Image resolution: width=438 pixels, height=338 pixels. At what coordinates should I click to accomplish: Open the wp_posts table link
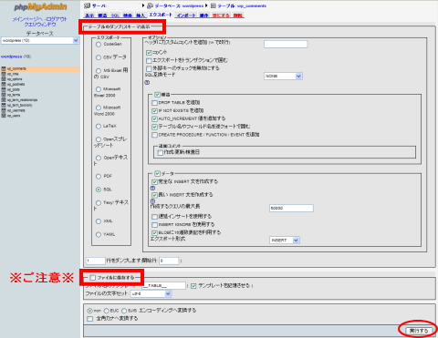tap(14, 90)
